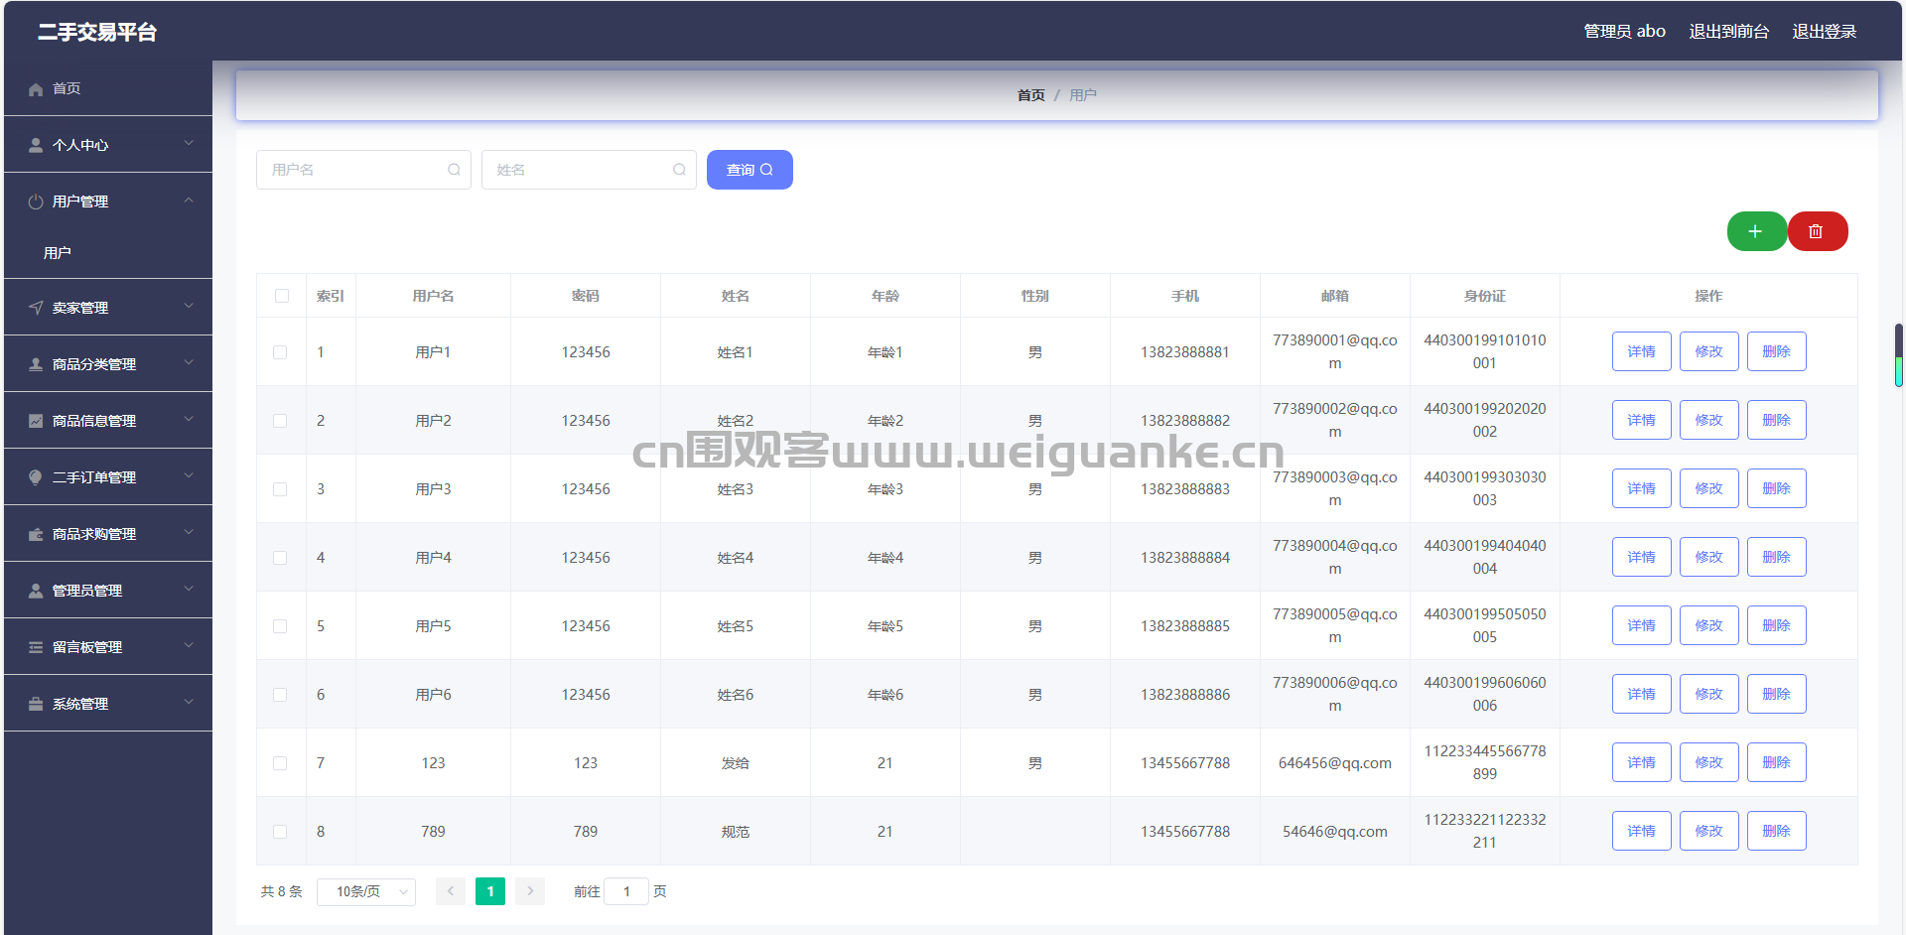Click the red trash batch delete button
This screenshot has height=935, width=1906.
(x=1817, y=231)
